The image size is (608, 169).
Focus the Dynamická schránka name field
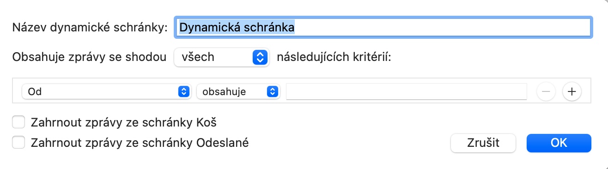coord(383,27)
